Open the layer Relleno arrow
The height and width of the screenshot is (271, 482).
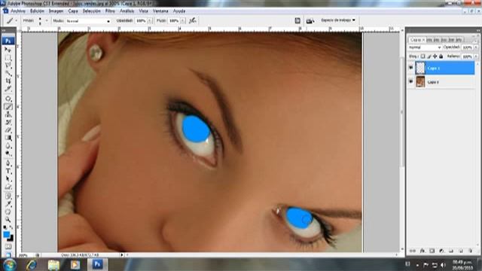pos(476,56)
